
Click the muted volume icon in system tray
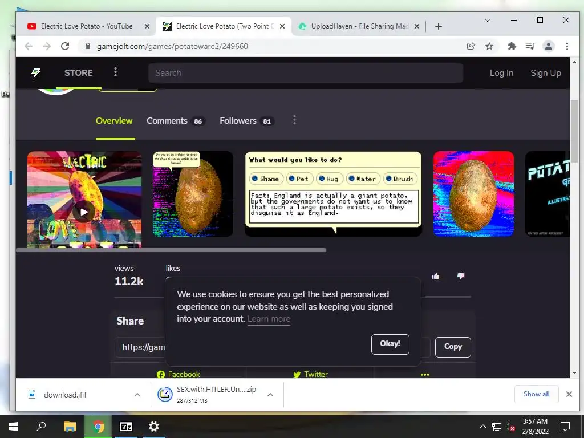click(510, 427)
